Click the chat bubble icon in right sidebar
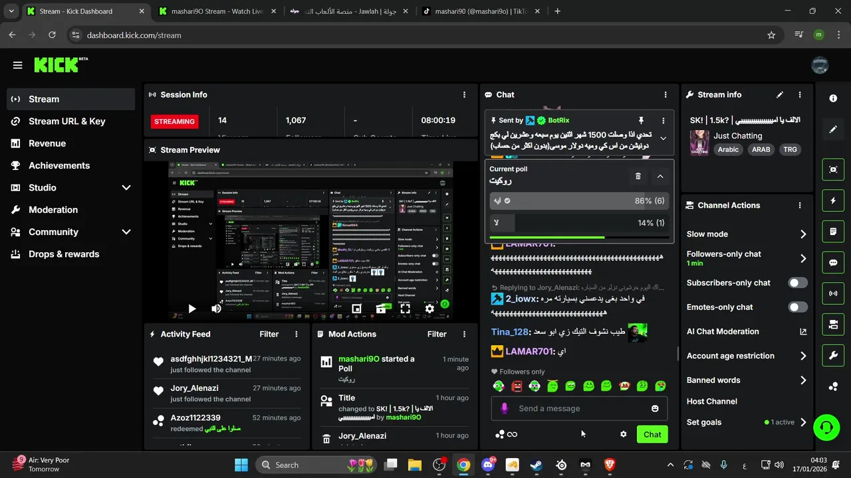Viewport: 851px width, 478px height. (833, 262)
